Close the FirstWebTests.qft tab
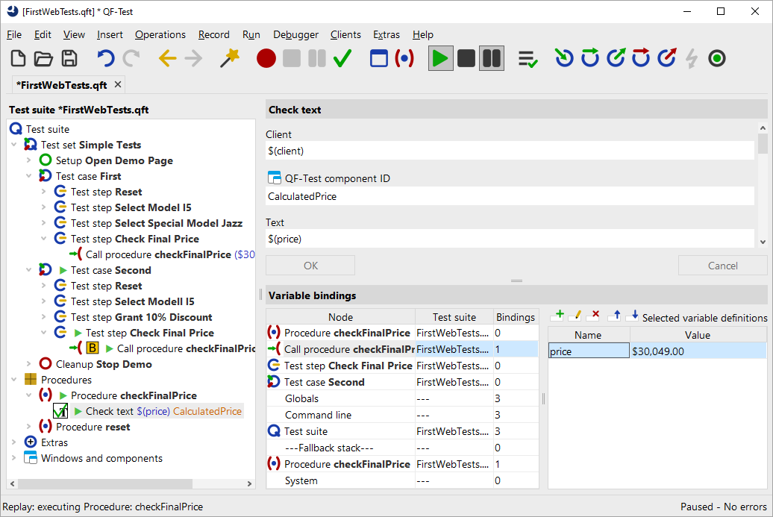The image size is (773, 517). pyautogui.click(x=118, y=84)
